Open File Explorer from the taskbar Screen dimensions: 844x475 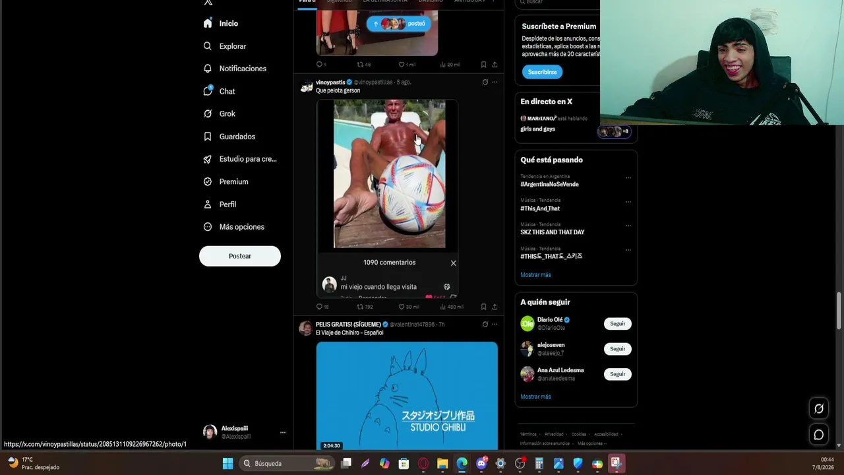[442, 463]
